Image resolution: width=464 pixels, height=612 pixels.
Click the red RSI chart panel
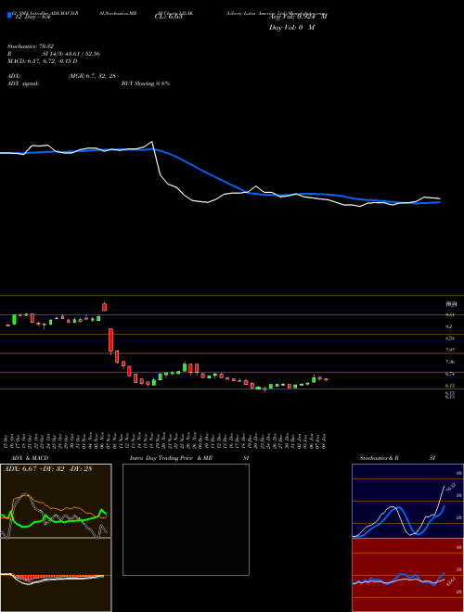(x=407, y=575)
